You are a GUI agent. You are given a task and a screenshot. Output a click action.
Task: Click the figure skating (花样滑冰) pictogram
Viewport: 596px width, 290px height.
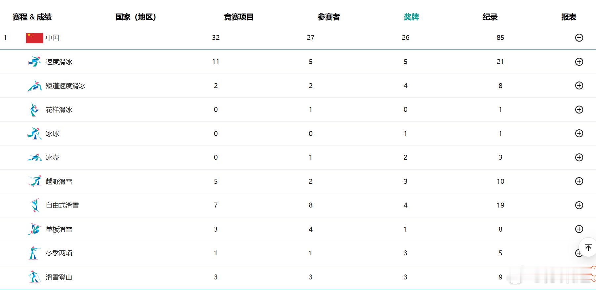point(34,110)
